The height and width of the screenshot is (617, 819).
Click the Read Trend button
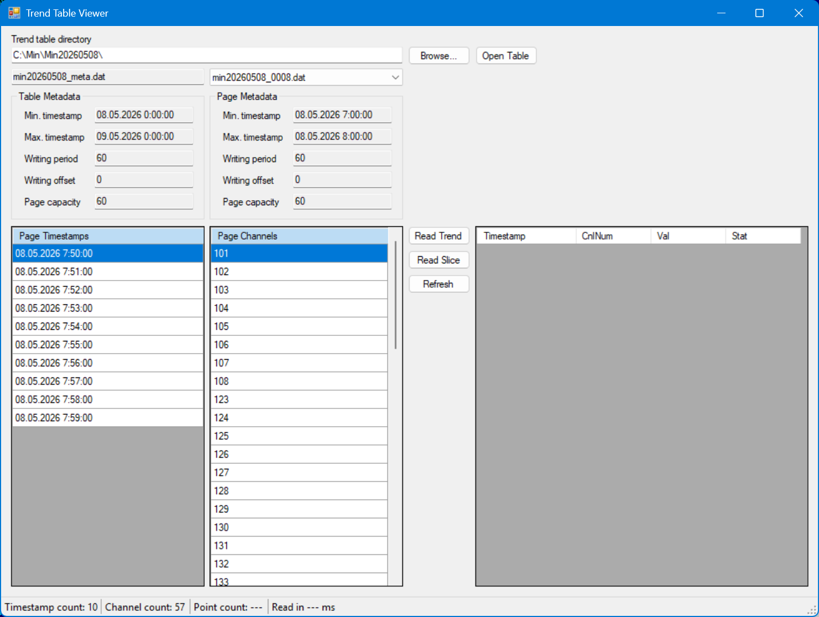point(439,236)
